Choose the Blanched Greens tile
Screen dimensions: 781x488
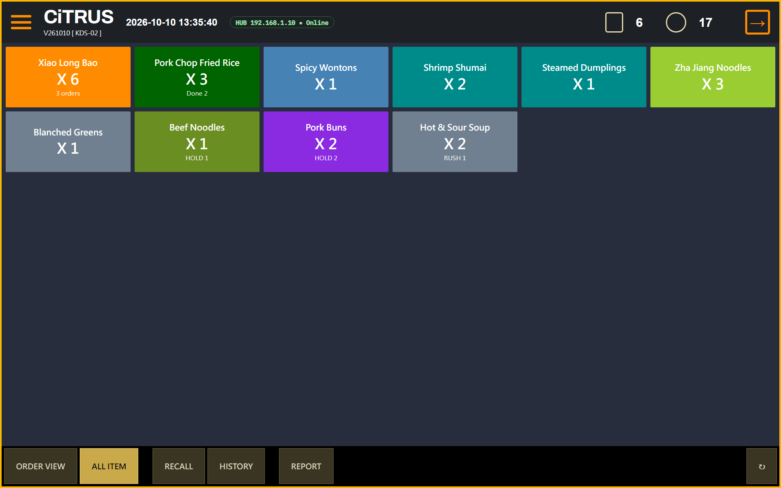68,142
